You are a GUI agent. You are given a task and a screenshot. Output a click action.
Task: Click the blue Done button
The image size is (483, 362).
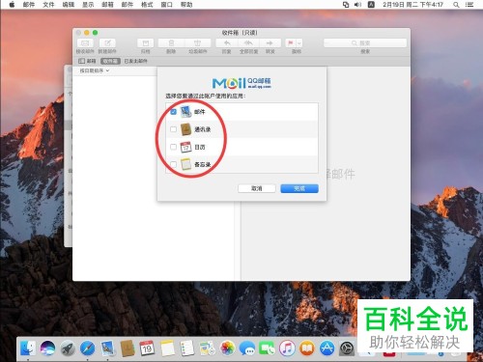click(299, 188)
